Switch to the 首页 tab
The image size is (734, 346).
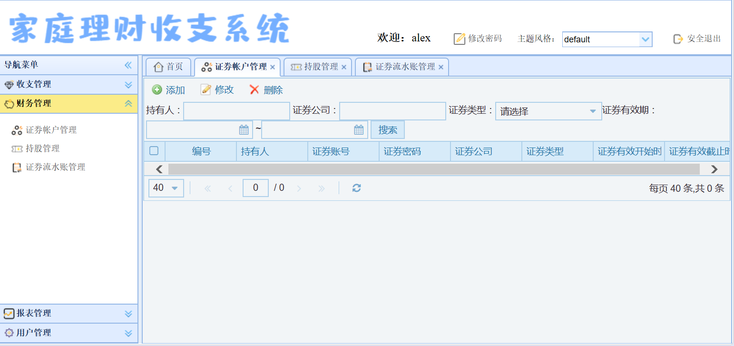168,67
